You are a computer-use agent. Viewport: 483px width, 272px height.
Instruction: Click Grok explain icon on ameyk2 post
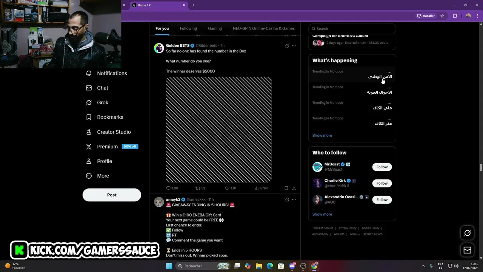click(x=287, y=199)
